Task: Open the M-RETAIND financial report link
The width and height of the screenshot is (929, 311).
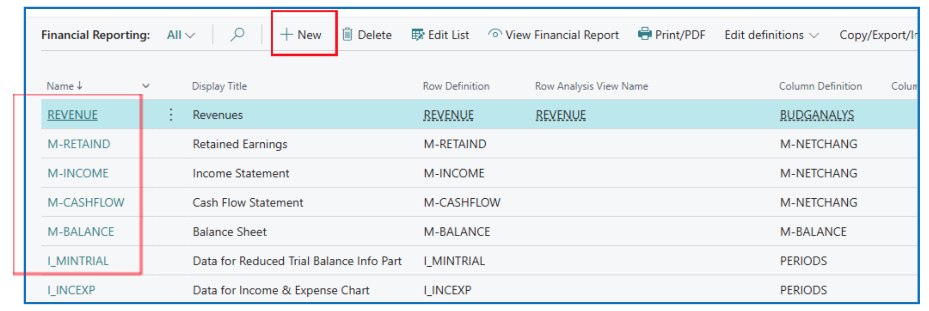Action: pos(79,144)
